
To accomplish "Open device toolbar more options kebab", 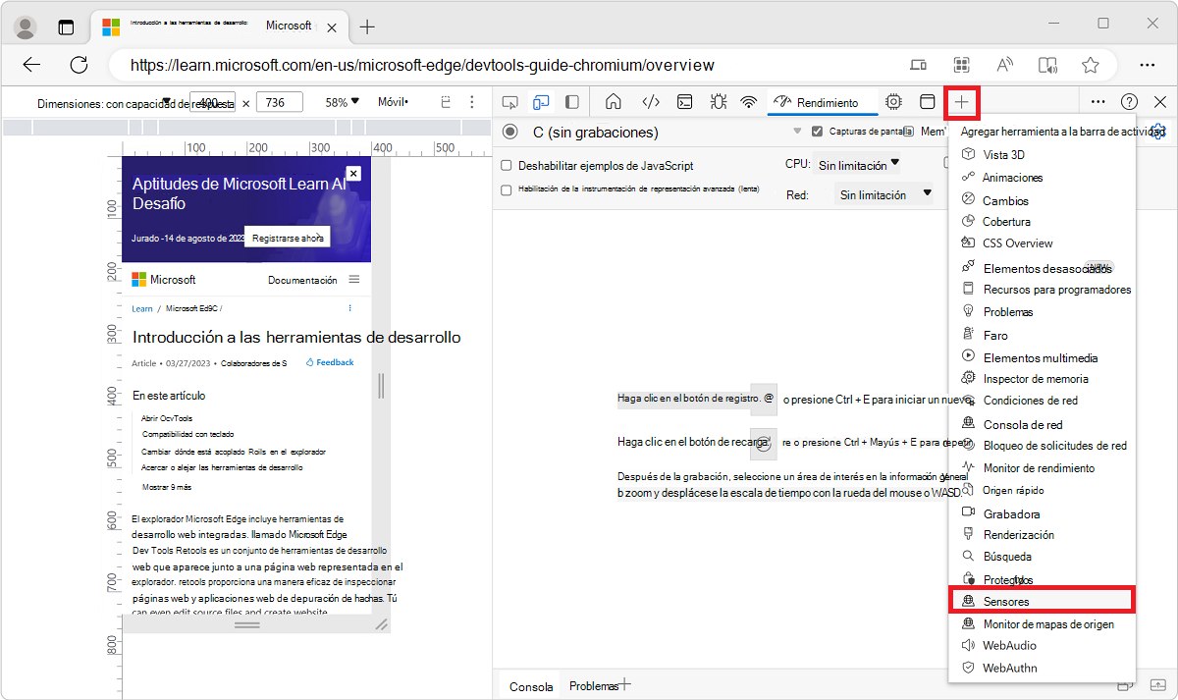I will coord(472,102).
